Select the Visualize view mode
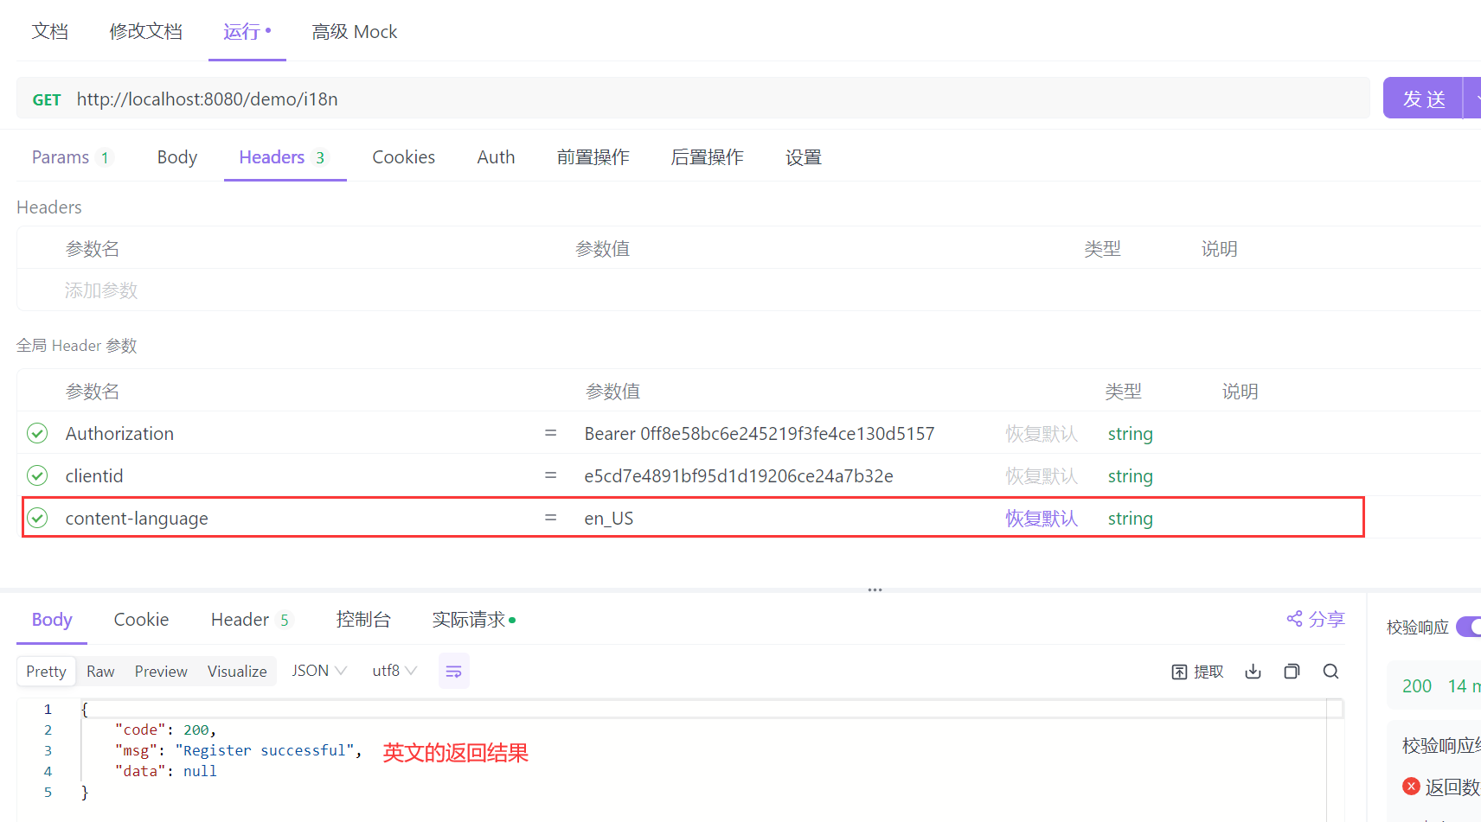Image resolution: width=1481 pixels, height=822 pixels. (x=237, y=672)
